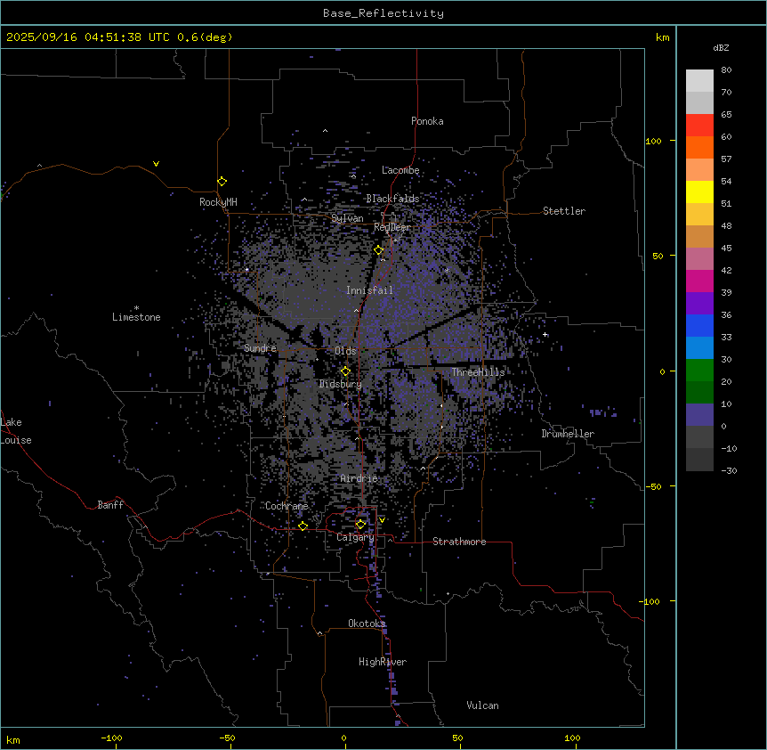Click the brown 48-45 dBZ swatch
Screen dimensions: 767x750
pyautogui.click(x=699, y=236)
